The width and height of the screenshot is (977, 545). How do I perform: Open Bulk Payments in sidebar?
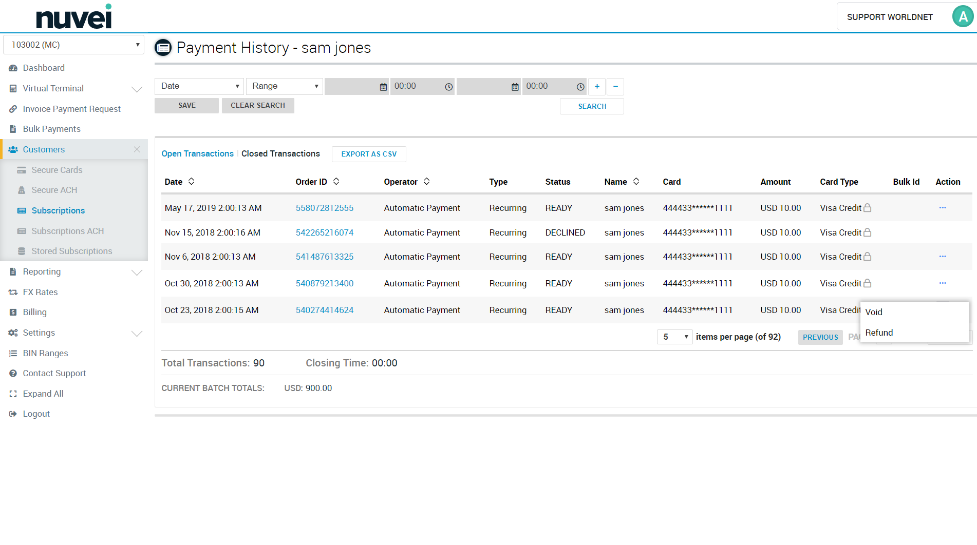click(51, 129)
